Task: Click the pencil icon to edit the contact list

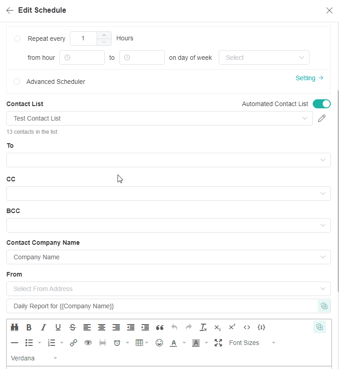Action: 322,118
